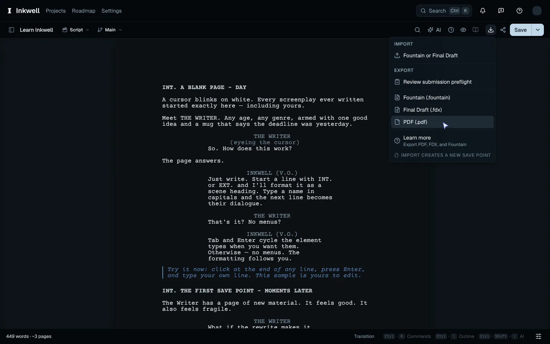Click the global Search field
Screen dimensions: 550x344
(x=444, y=11)
